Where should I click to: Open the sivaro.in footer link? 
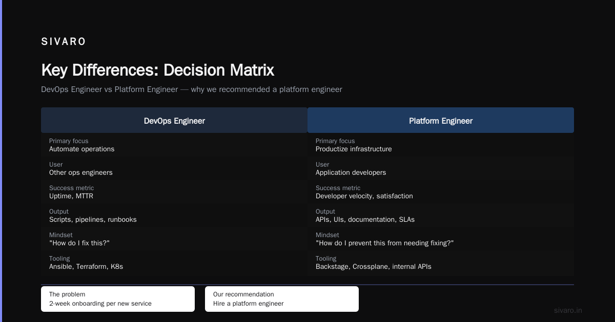(568, 310)
